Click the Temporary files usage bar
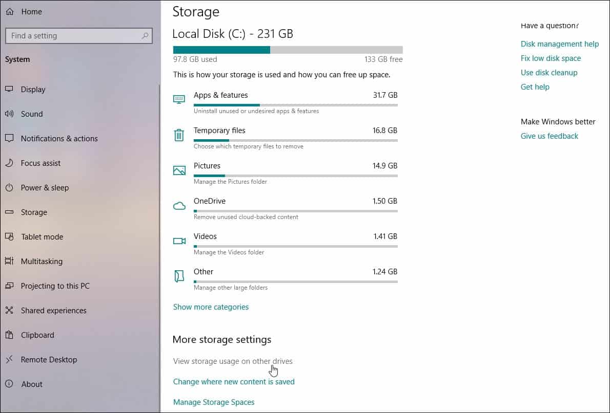 296,140
